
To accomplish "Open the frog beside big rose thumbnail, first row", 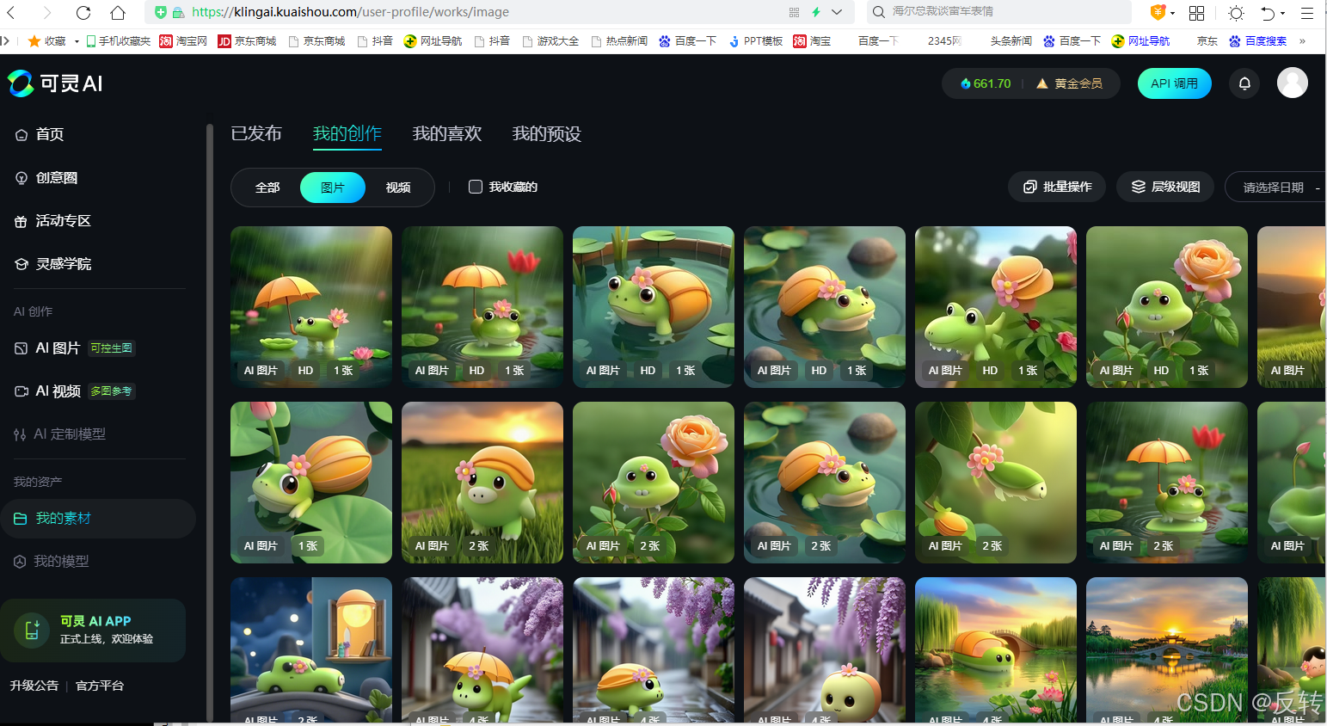I will [1167, 307].
